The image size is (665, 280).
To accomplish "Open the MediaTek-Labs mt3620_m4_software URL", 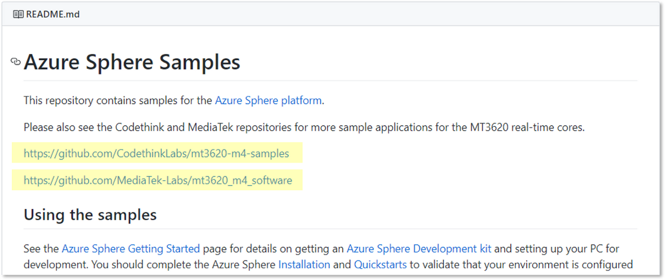I will click(158, 180).
